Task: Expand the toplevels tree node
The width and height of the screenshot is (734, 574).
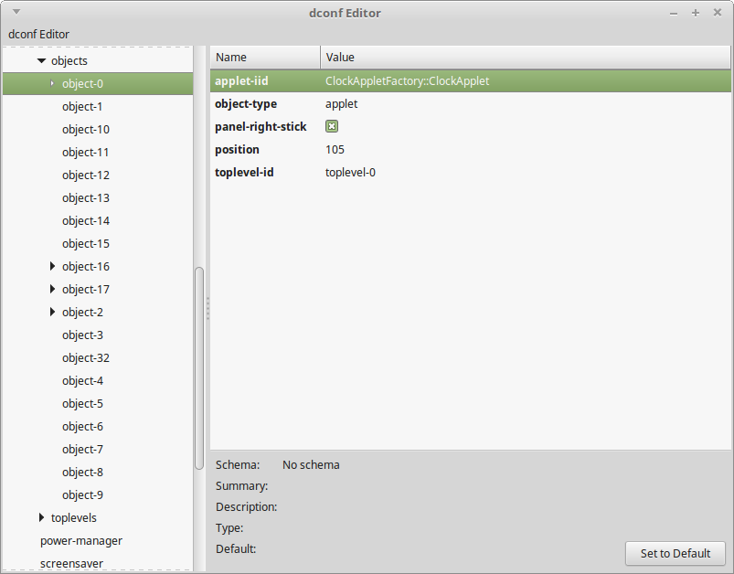Action: (x=40, y=517)
